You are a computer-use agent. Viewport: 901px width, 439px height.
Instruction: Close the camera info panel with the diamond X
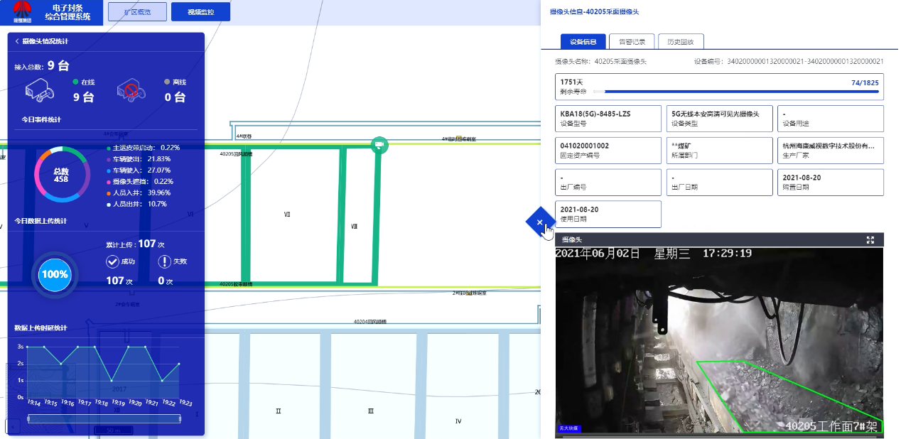[x=539, y=222]
